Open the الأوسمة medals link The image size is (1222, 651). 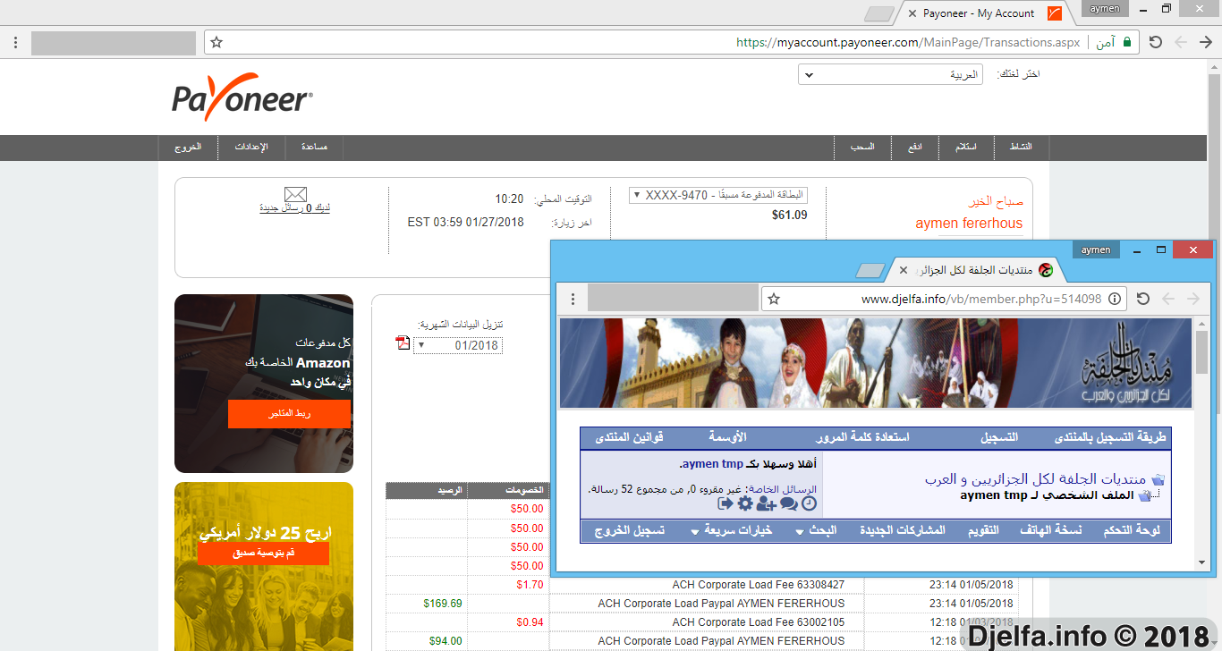tap(727, 438)
